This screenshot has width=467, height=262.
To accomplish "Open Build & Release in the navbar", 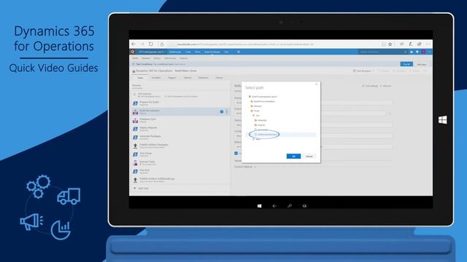I will coord(212,52).
